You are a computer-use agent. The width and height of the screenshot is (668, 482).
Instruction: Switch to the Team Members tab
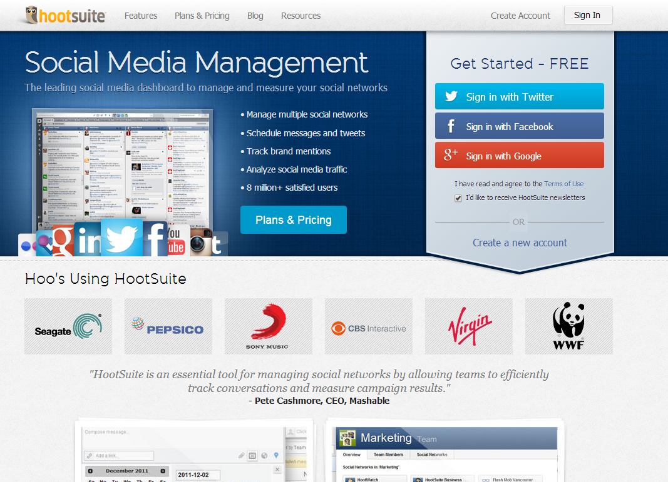click(389, 454)
